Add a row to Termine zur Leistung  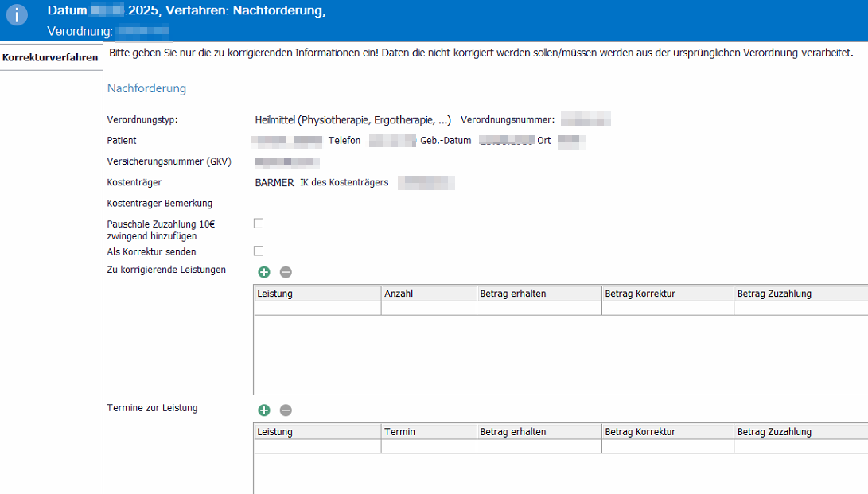(x=264, y=410)
